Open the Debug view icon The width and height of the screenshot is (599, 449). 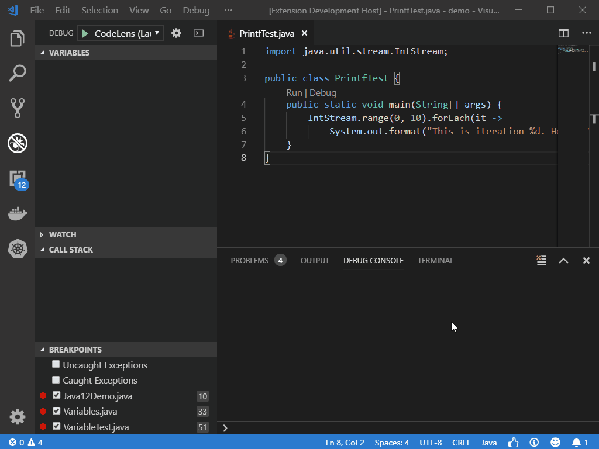click(x=17, y=143)
